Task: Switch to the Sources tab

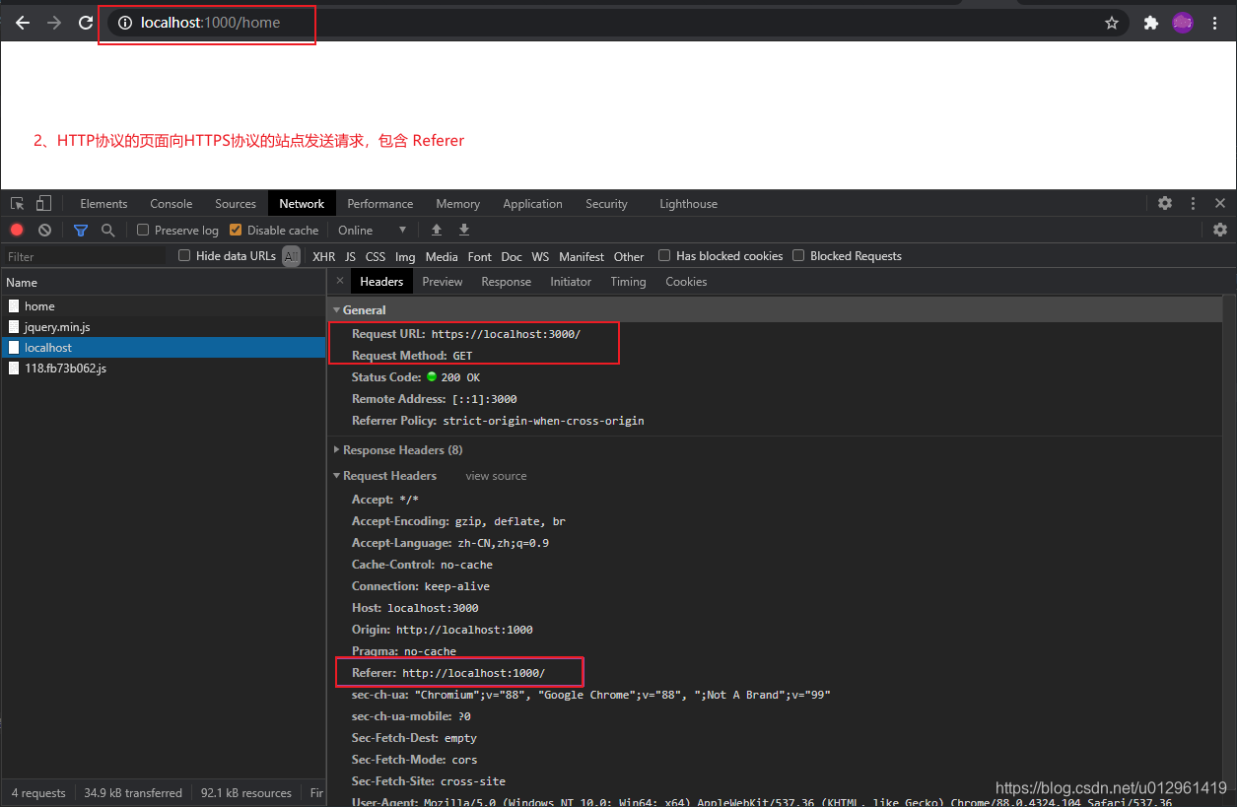Action: (236, 204)
